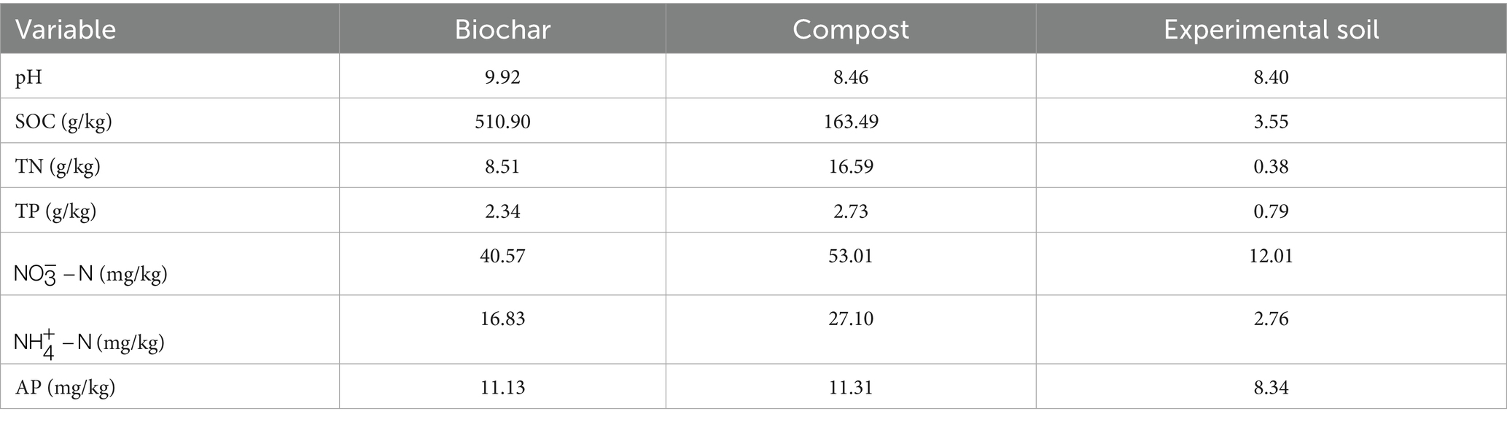The height and width of the screenshot is (422, 1507).
Task: Select the Experimental soil column header
Action: [x=1271, y=29]
